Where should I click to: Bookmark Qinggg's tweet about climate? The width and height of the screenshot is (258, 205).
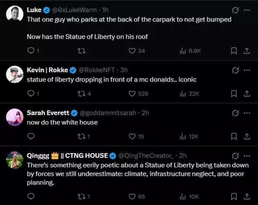pyautogui.click(x=234, y=196)
